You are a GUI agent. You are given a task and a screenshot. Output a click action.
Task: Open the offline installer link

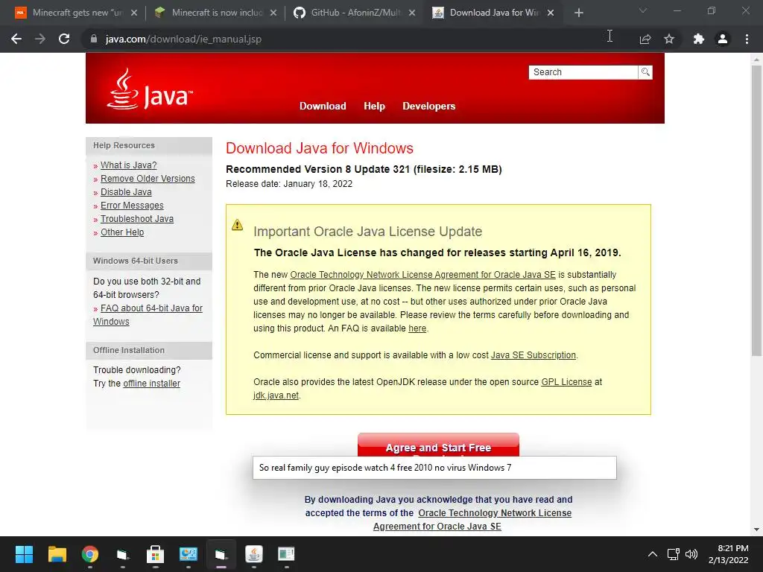coord(151,384)
